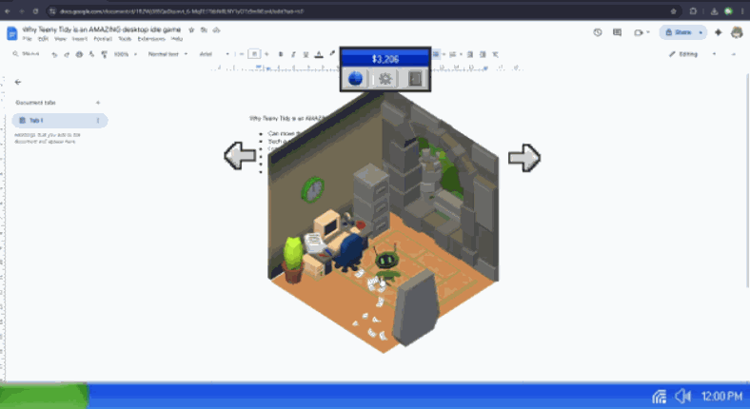Go to previous room with left arrow

240,155
